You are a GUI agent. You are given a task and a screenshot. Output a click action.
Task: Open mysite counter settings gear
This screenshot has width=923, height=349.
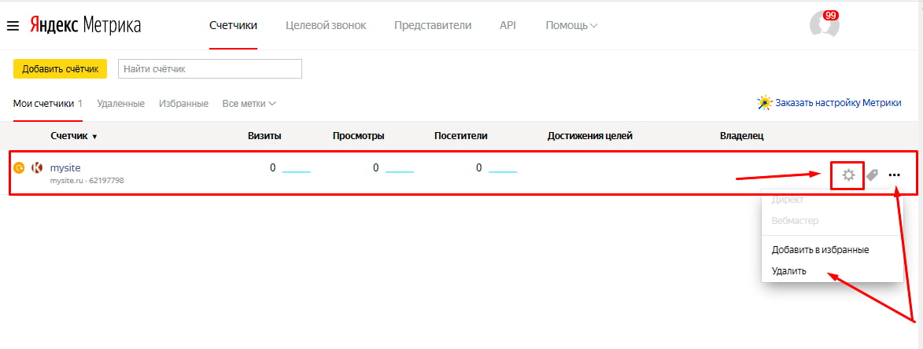[x=848, y=175]
